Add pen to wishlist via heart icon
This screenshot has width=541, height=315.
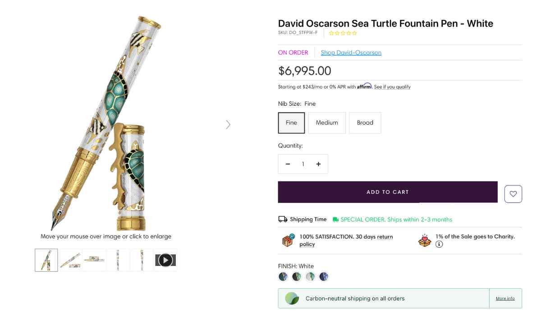click(x=513, y=193)
